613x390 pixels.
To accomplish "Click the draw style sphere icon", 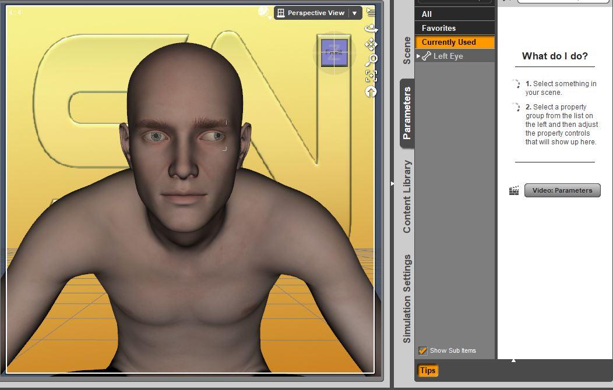I will click(x=263, y=12).
